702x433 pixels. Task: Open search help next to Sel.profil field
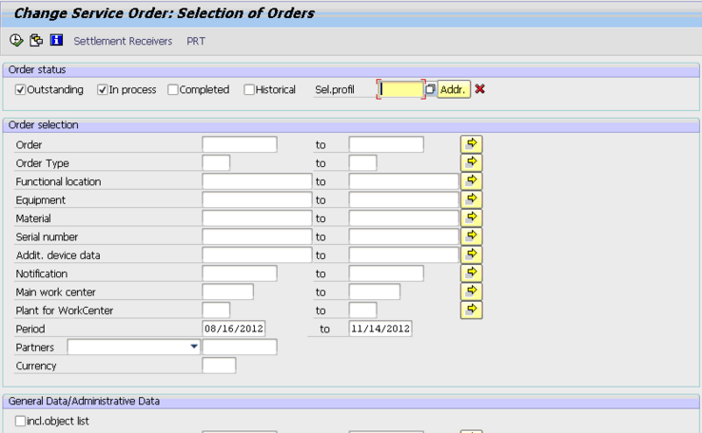tap(430, 89)
